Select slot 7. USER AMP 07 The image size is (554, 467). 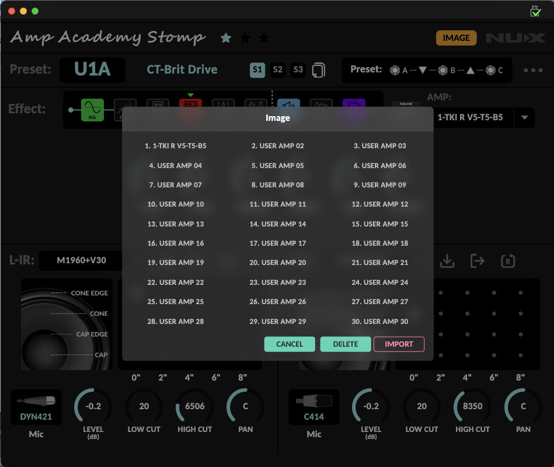tap(176, 184)
